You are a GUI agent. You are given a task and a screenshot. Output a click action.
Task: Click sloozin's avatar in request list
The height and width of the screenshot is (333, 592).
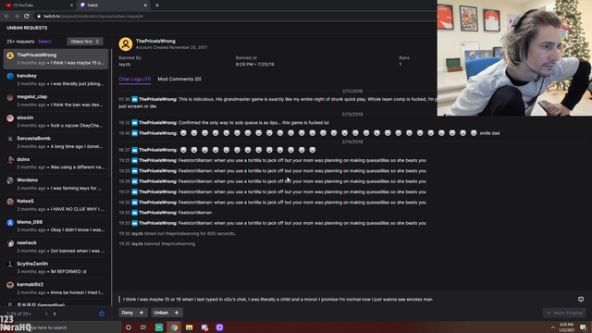coord(10,118)
